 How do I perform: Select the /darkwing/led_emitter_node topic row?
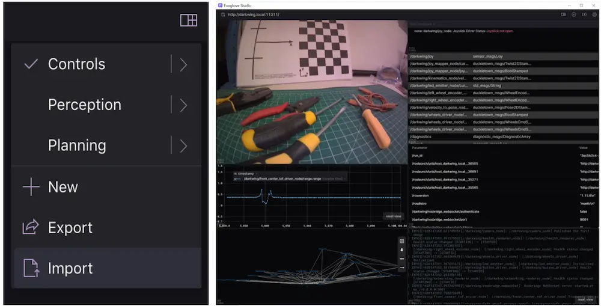(x=503, y=85)
